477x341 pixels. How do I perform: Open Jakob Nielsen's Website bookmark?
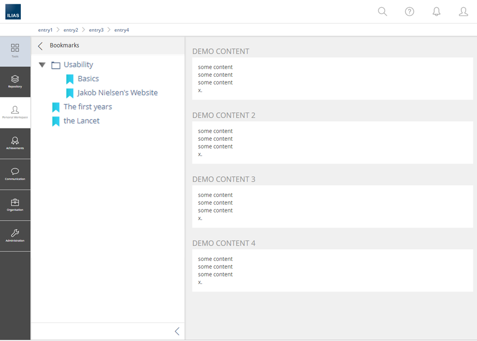(x=117, y=93)
